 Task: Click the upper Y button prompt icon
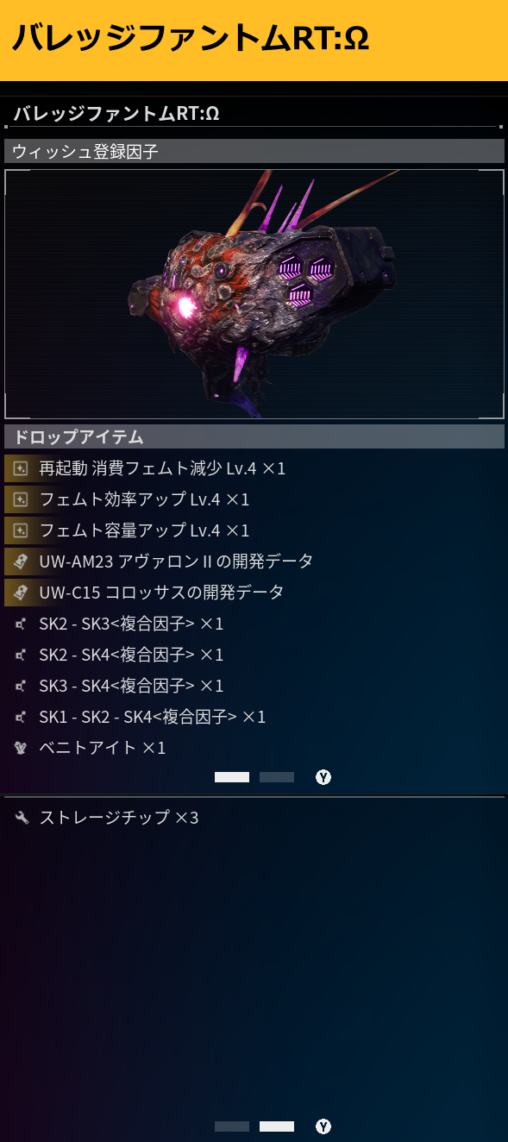tap(323, 777)
